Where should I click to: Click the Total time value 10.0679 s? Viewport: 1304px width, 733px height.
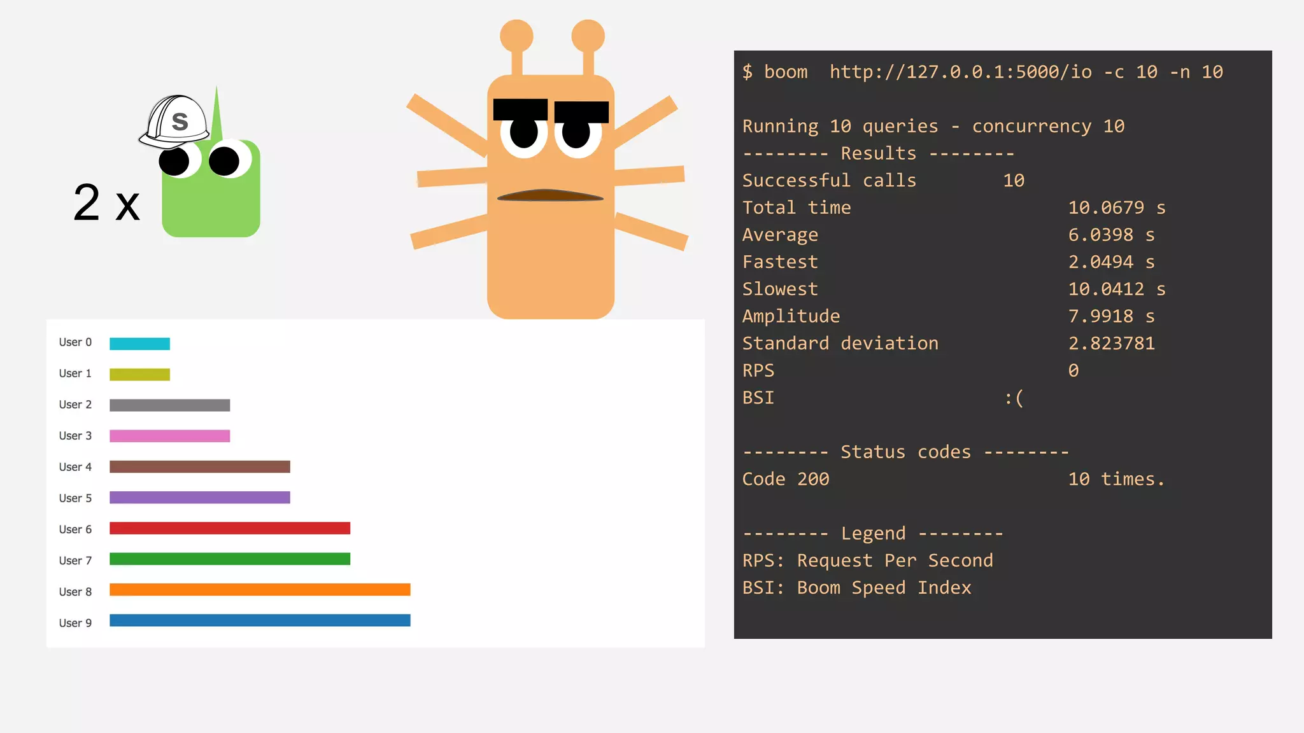tap(1116, 207)
